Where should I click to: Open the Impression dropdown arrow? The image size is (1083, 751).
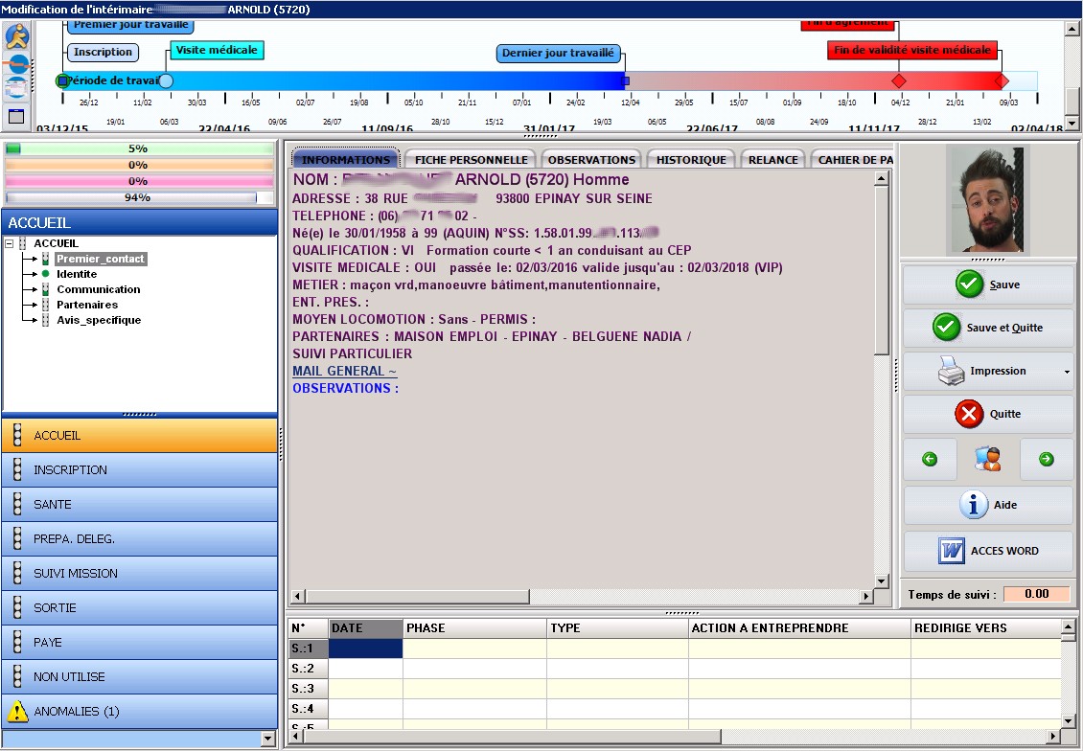click(x=1067, y=372)
